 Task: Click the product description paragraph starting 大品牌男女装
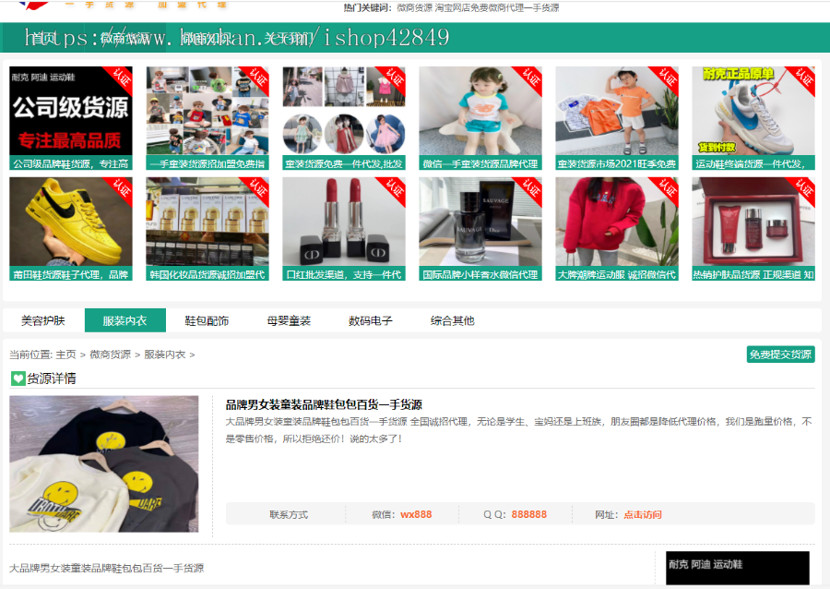click(x=518, y=430)
